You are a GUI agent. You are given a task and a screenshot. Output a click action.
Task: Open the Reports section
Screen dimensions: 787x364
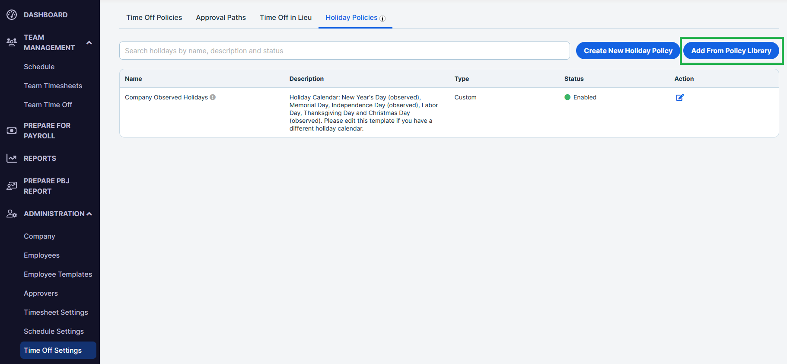[x=40, y=158]
